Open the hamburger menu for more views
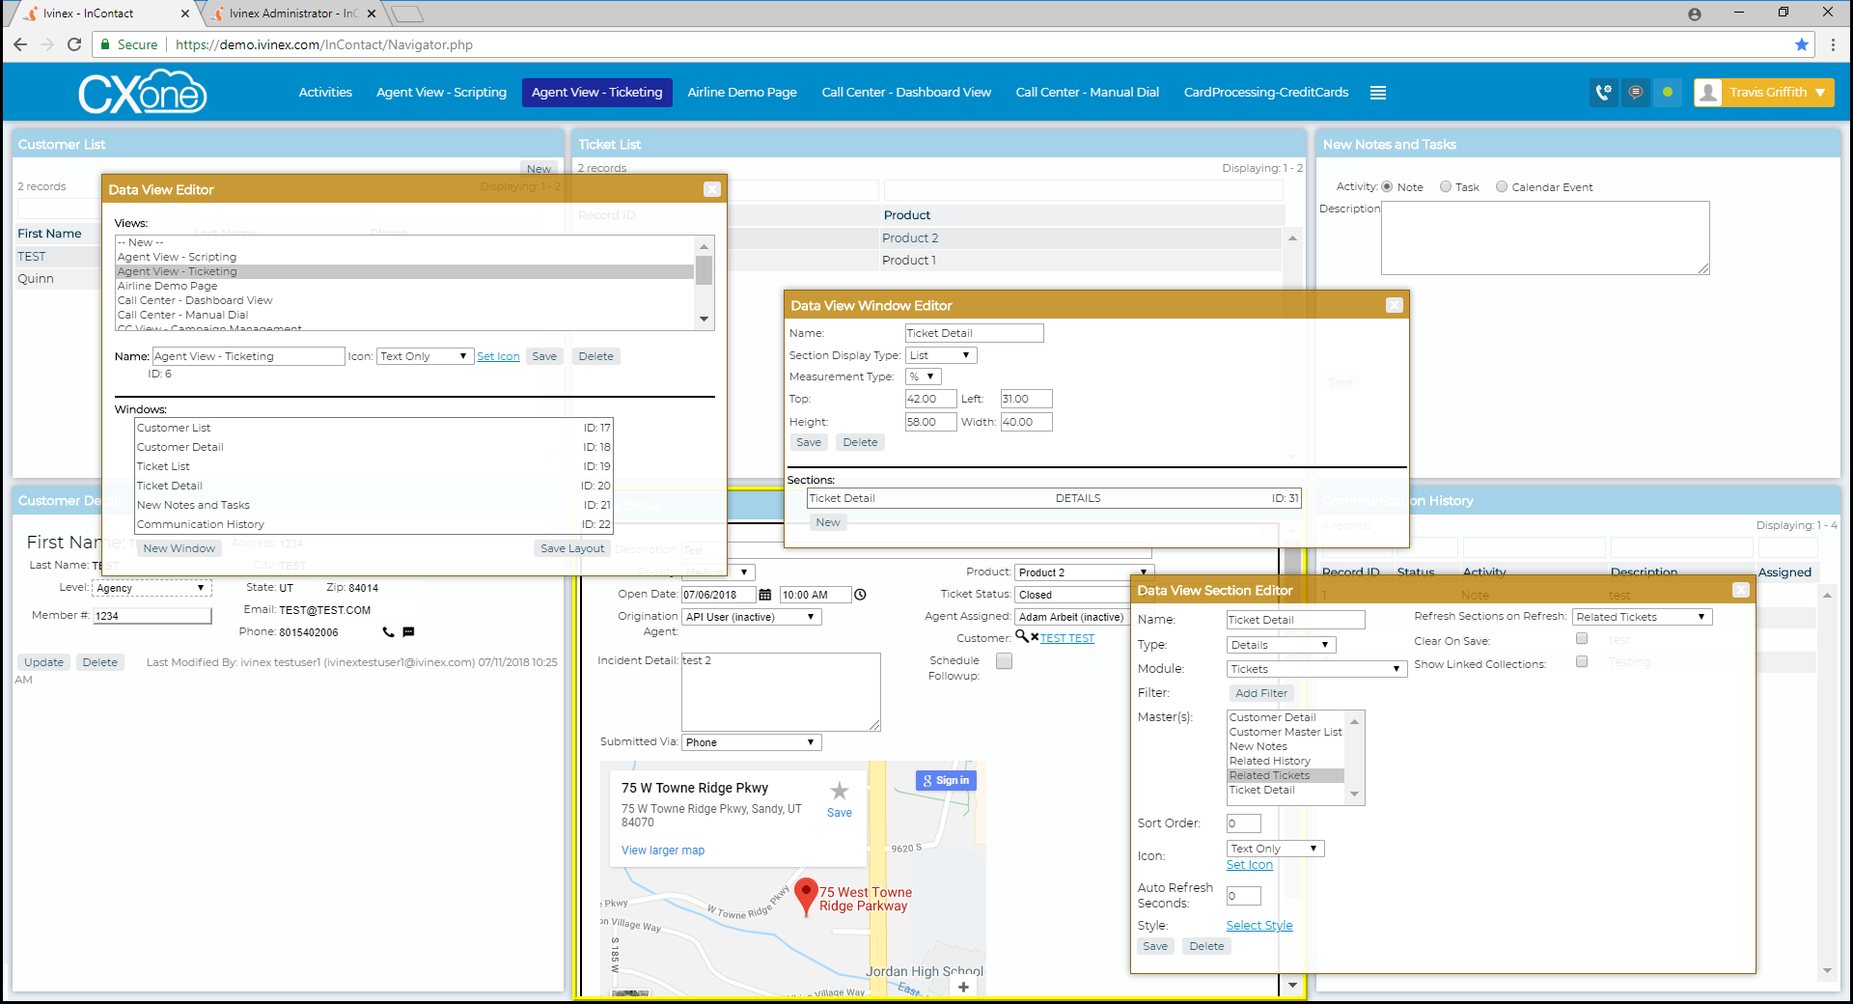Screen dimensions: 1853x1004 (x=1378, y=93)
